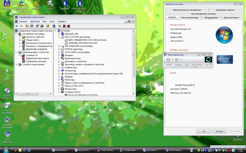Expand the Модемы device category

point(59,77)
